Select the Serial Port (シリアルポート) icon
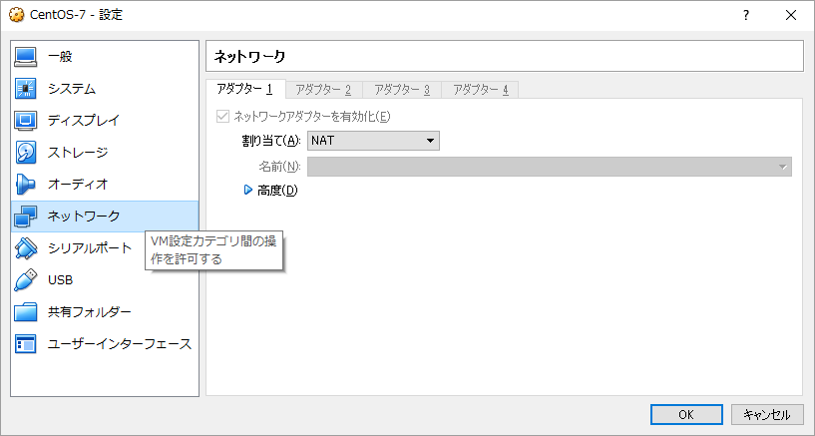Image resolution: width=815 pixels, height=436 pixels. point(26,248)
